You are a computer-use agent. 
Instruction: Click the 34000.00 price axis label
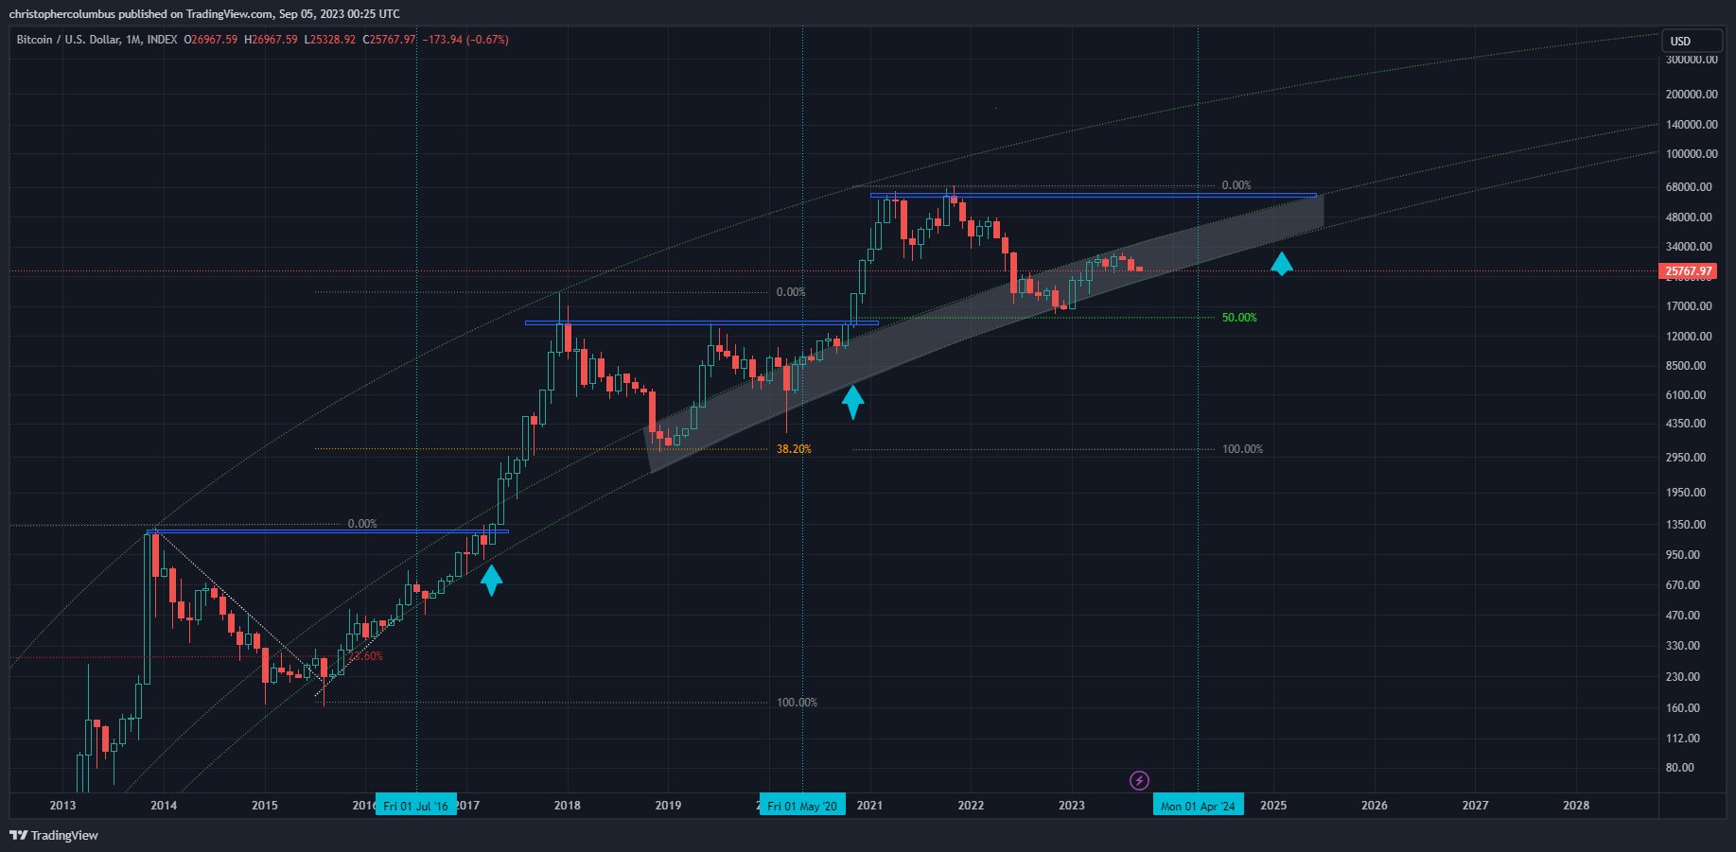[x=1689, y=247]
